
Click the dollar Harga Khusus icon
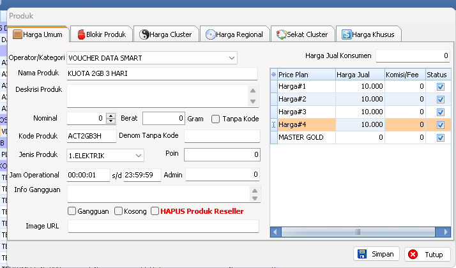click(346, 34)
